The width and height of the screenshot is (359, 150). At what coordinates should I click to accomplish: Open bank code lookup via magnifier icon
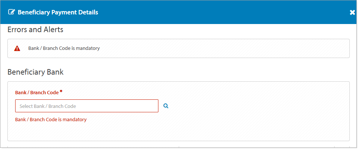pos(166,106)
